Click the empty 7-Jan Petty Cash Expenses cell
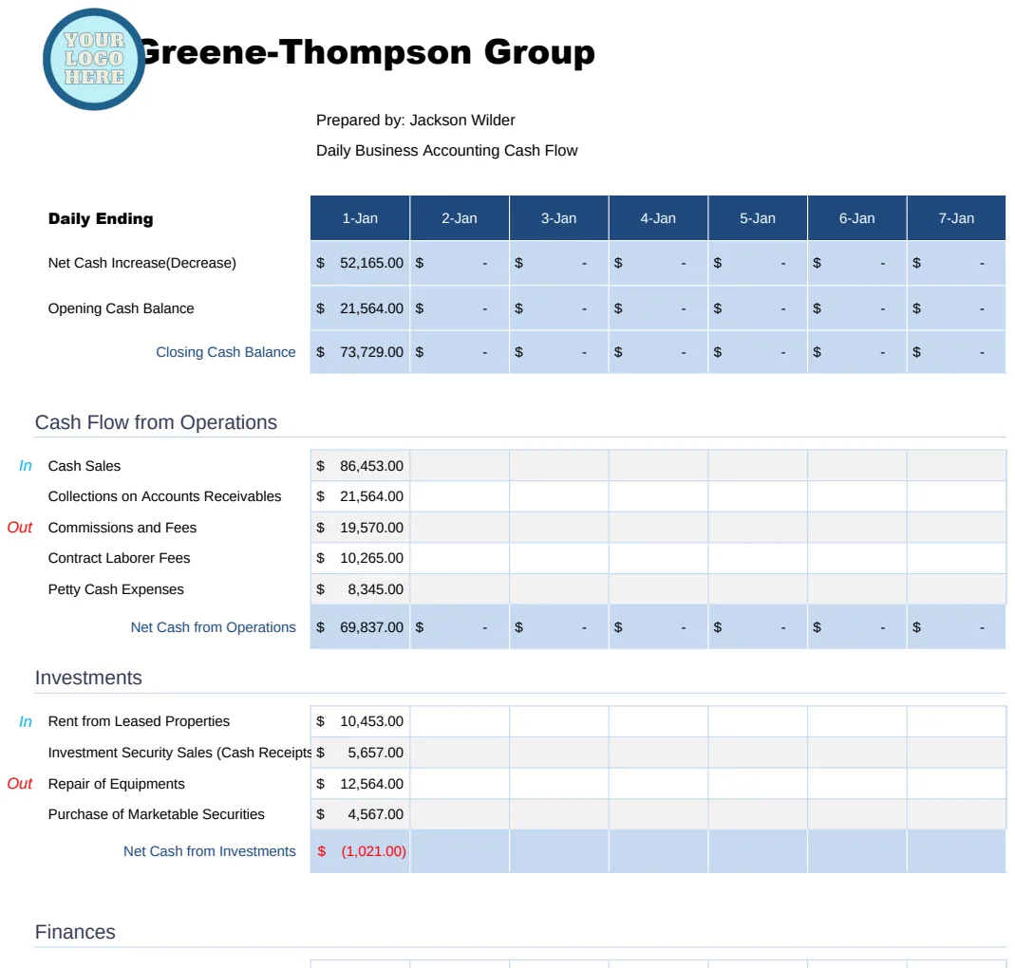Screen dimensions: 1015x968 click(x=956, y=589)
